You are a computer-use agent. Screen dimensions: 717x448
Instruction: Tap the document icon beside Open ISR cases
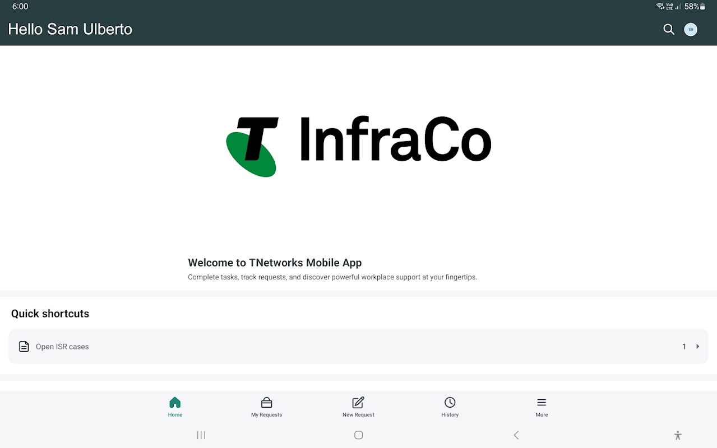click(x=24, y=347)
